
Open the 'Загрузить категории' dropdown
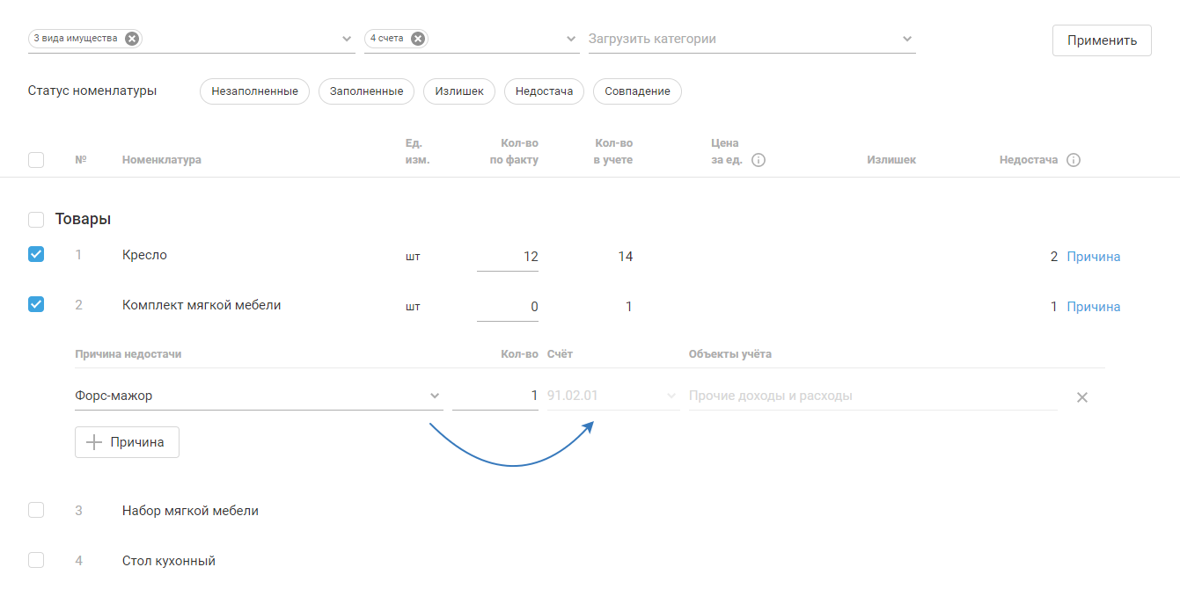pos(907,40)
